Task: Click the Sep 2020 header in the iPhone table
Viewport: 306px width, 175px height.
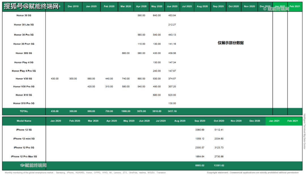Action: point(200,121)
